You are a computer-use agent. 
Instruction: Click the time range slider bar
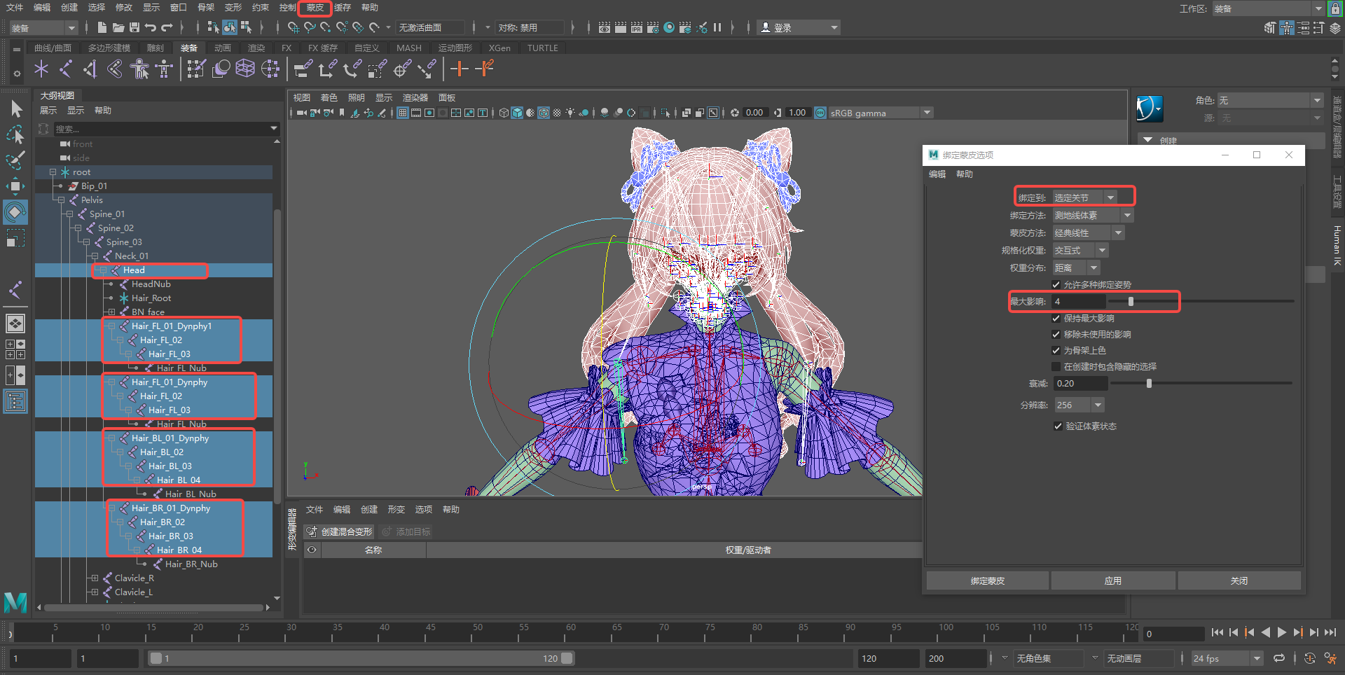361,658
